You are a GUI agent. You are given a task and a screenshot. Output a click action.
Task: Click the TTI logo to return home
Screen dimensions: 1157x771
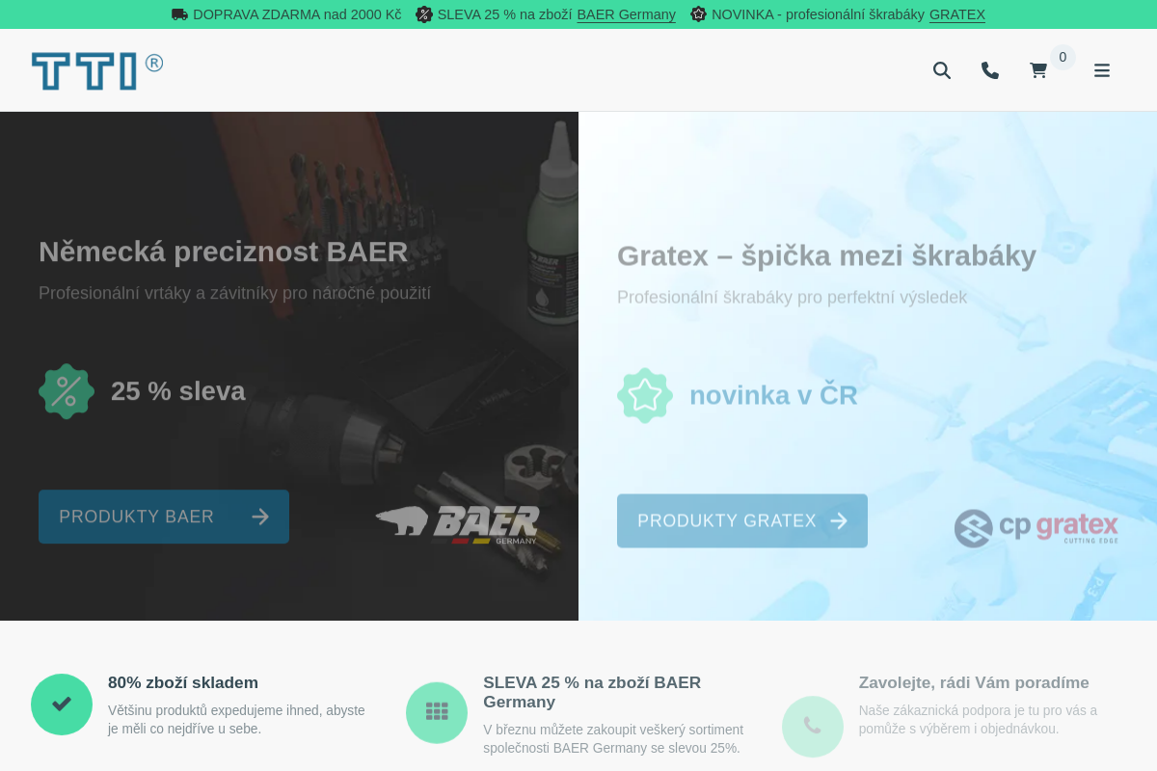click(x=96, y=69)
